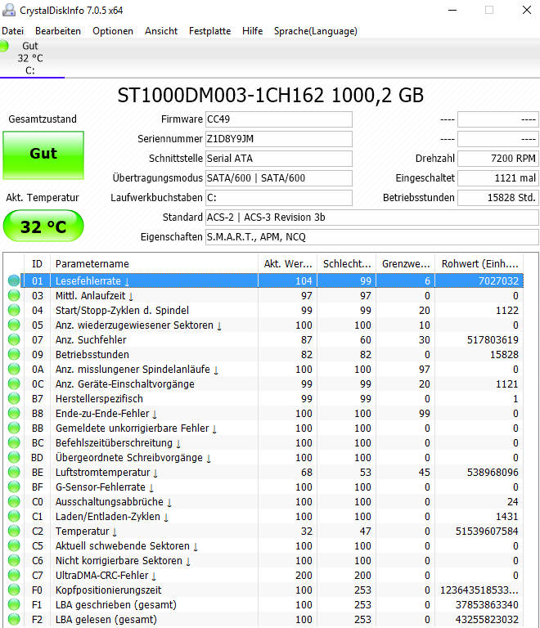Click the drive title ST1000DM003-1CH162 1000,2 GB

(x=270, y=96)
